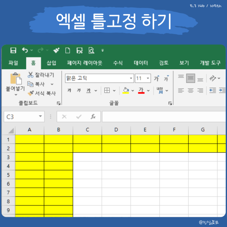The width and height of the screenshot is (227, 227).
Task: Click 서식 복사 format painter button
Action: [x=42, y=93]
